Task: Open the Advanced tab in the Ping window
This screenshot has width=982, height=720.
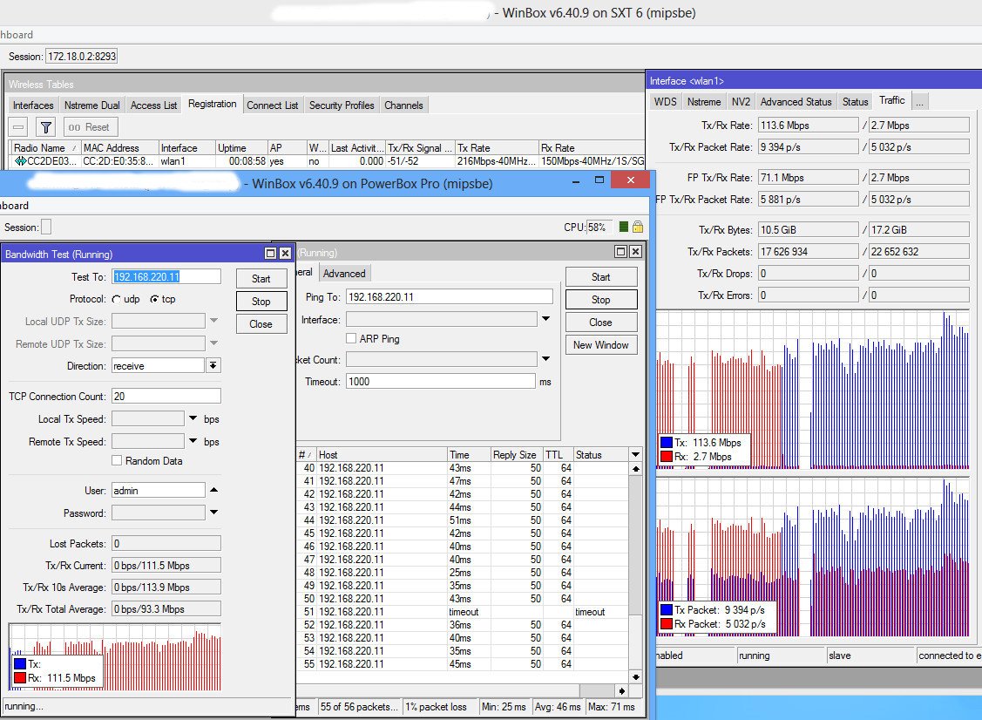Action: (x=344, y=273)
